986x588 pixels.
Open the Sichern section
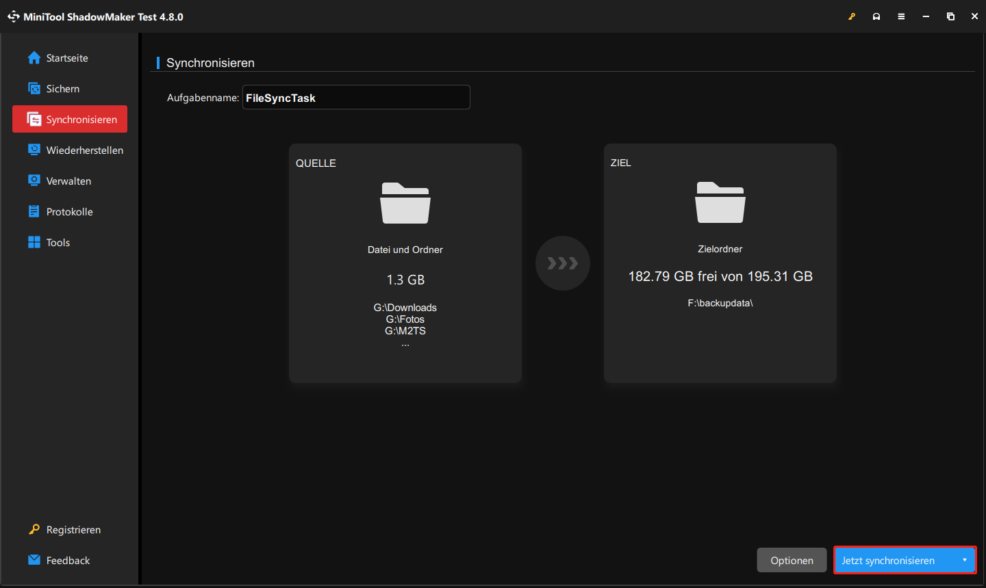(x=70, y=89)
